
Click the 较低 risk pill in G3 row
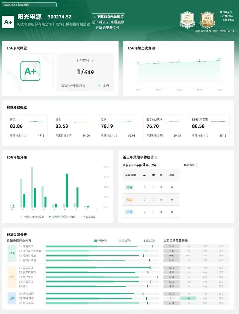[171, 303]
